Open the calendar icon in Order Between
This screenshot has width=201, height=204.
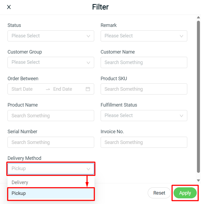coord(88,89)
